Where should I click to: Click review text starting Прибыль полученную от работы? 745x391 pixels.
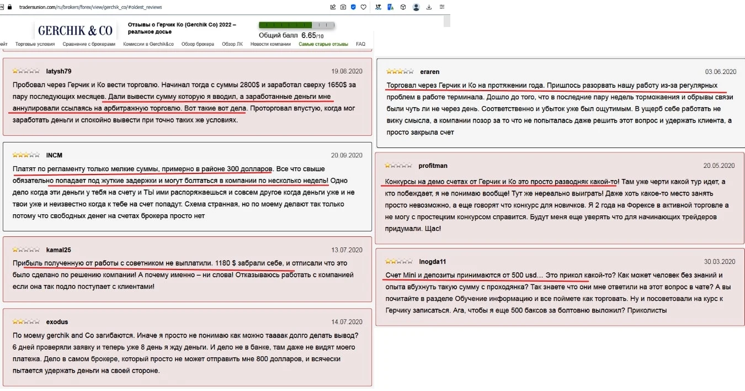tap(184, 275)
